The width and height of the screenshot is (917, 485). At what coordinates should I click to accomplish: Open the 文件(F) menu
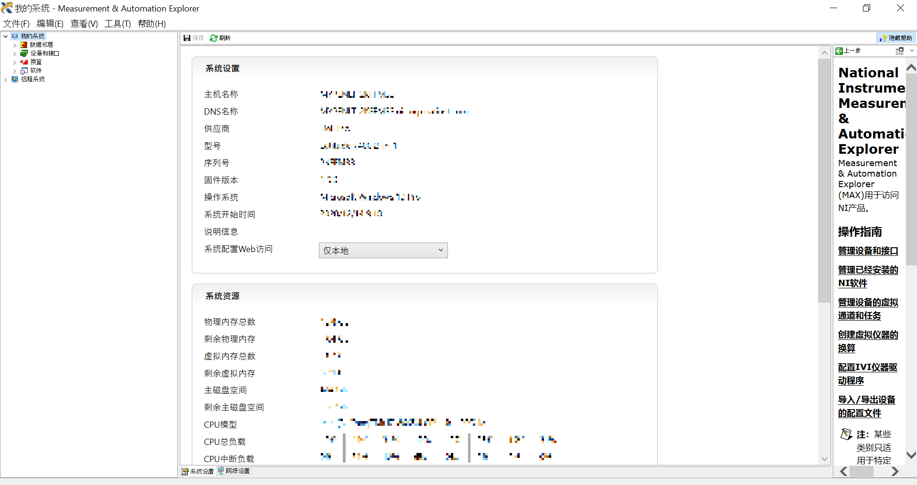coord(16,24)
